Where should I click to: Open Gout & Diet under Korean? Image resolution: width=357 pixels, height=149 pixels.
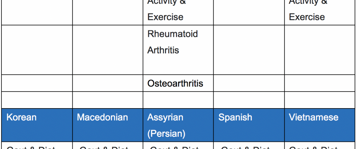[x=31, y=147]
